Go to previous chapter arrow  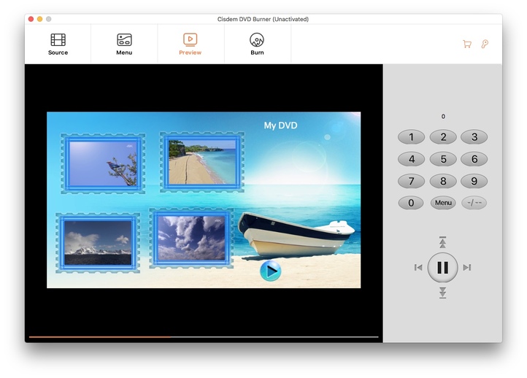click(x=418, y=268)
